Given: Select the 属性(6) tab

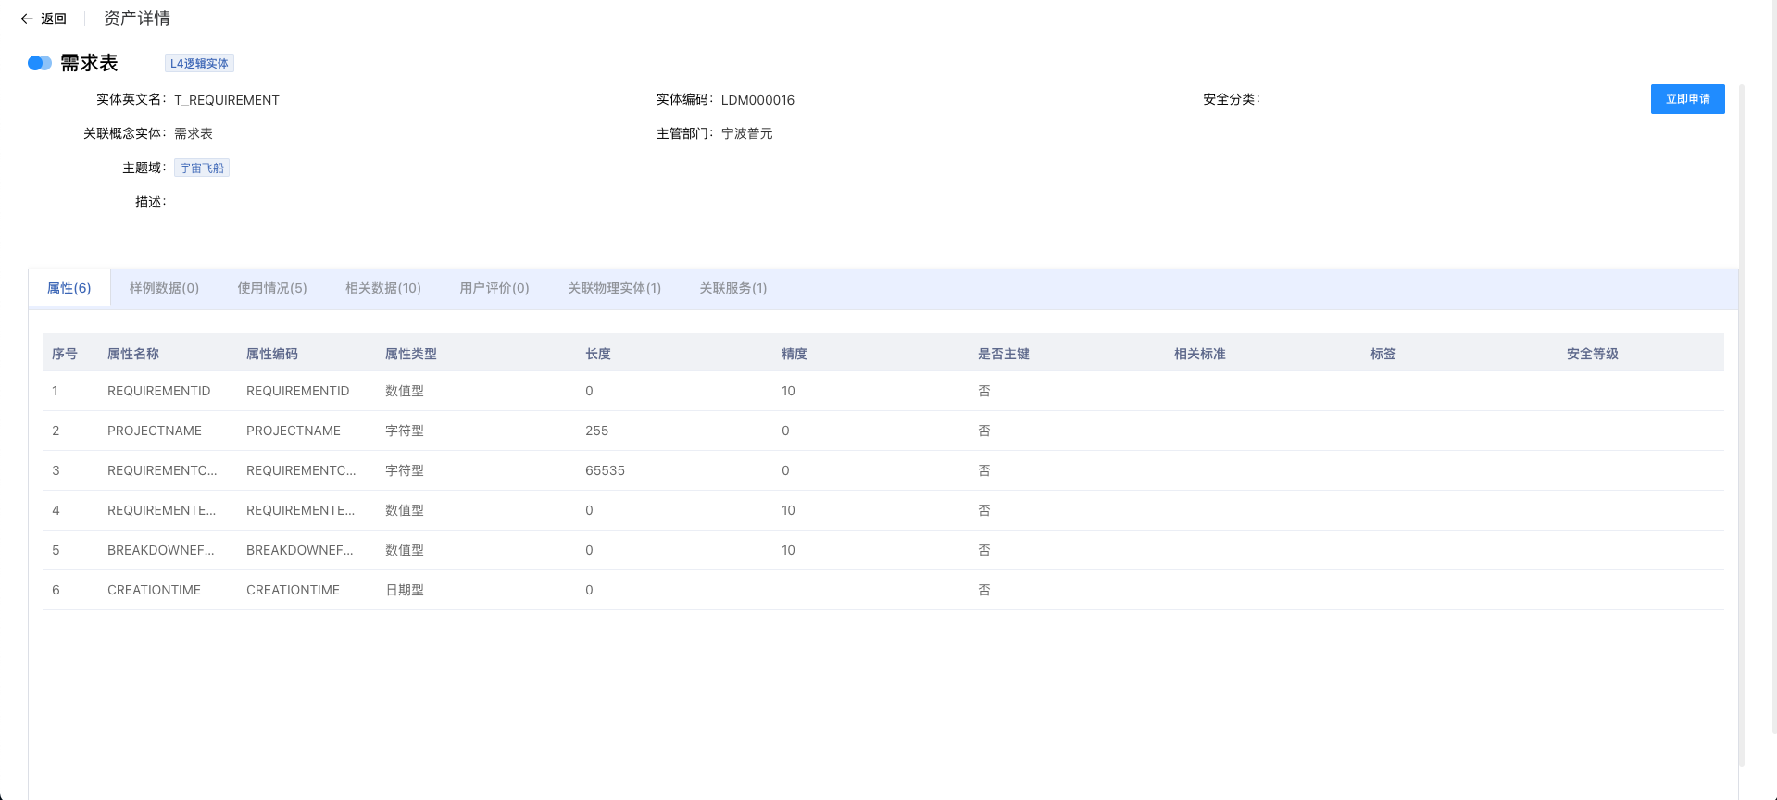Looking at the screenshot, I should point(69,288).
